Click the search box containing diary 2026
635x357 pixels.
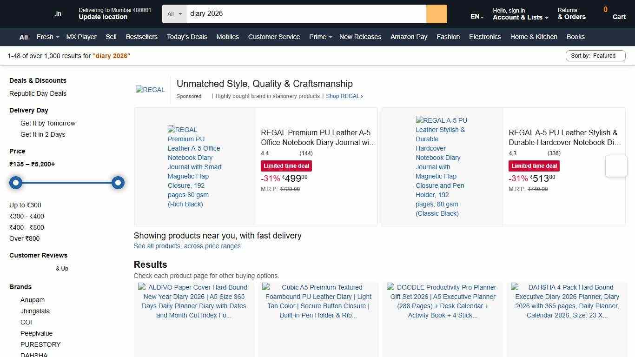[x=305, y=14]
